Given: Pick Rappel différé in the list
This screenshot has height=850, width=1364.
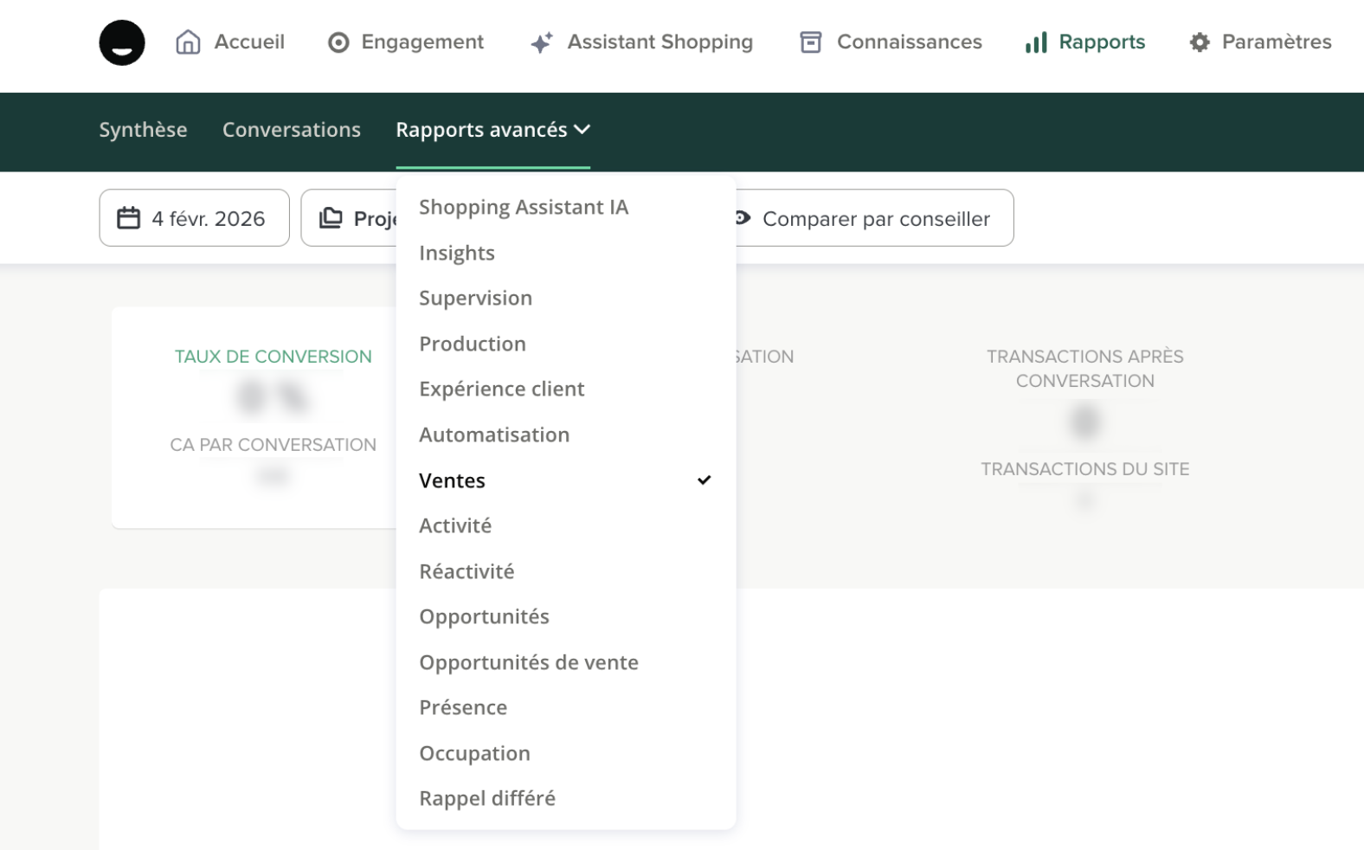Looking at the screenshot, I should tap(486, 798).
